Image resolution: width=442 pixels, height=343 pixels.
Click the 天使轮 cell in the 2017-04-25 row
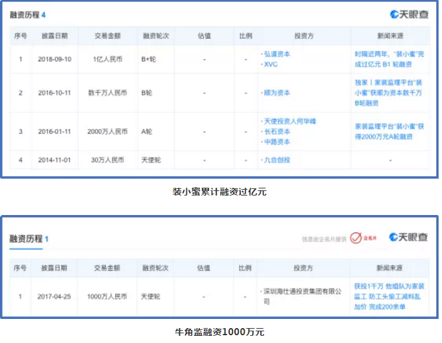tap(150, 296)
